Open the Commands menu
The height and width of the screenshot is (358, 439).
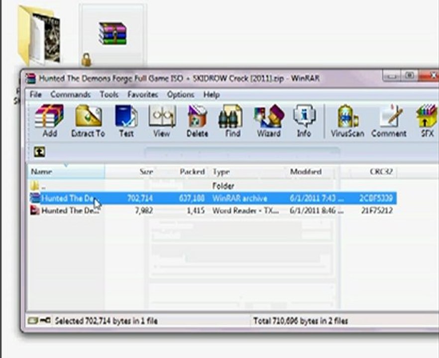[70, 94]
